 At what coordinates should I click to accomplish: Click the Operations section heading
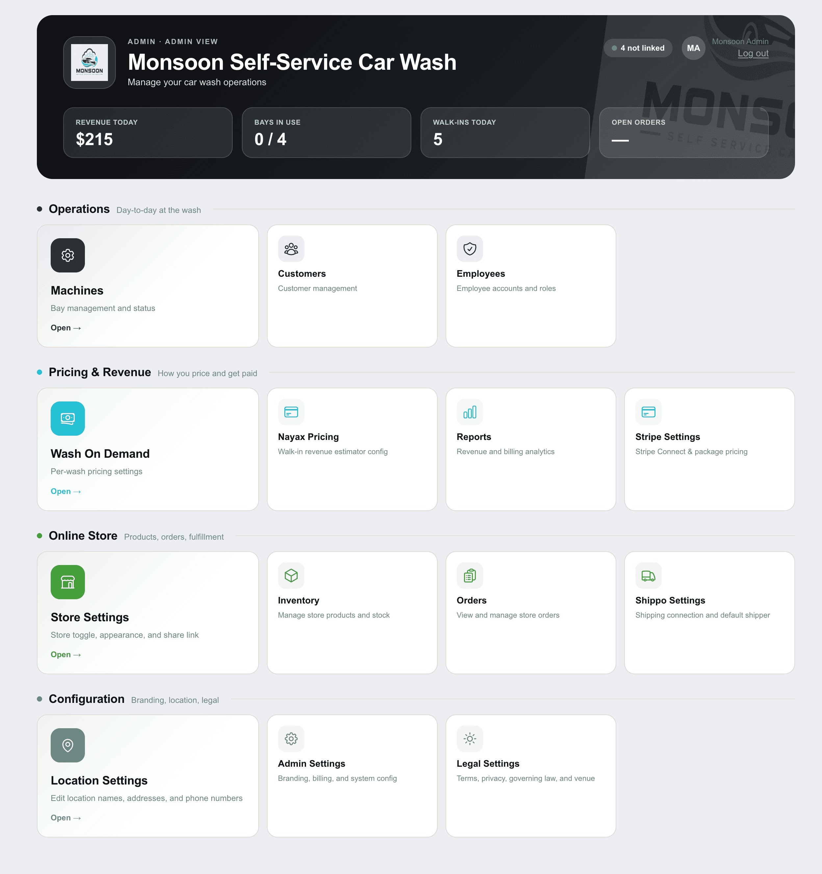point(79,209)
